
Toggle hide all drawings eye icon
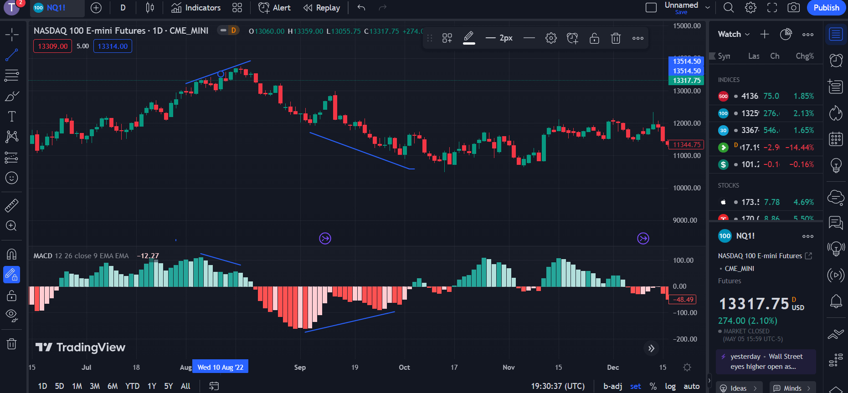coord(12,316)
